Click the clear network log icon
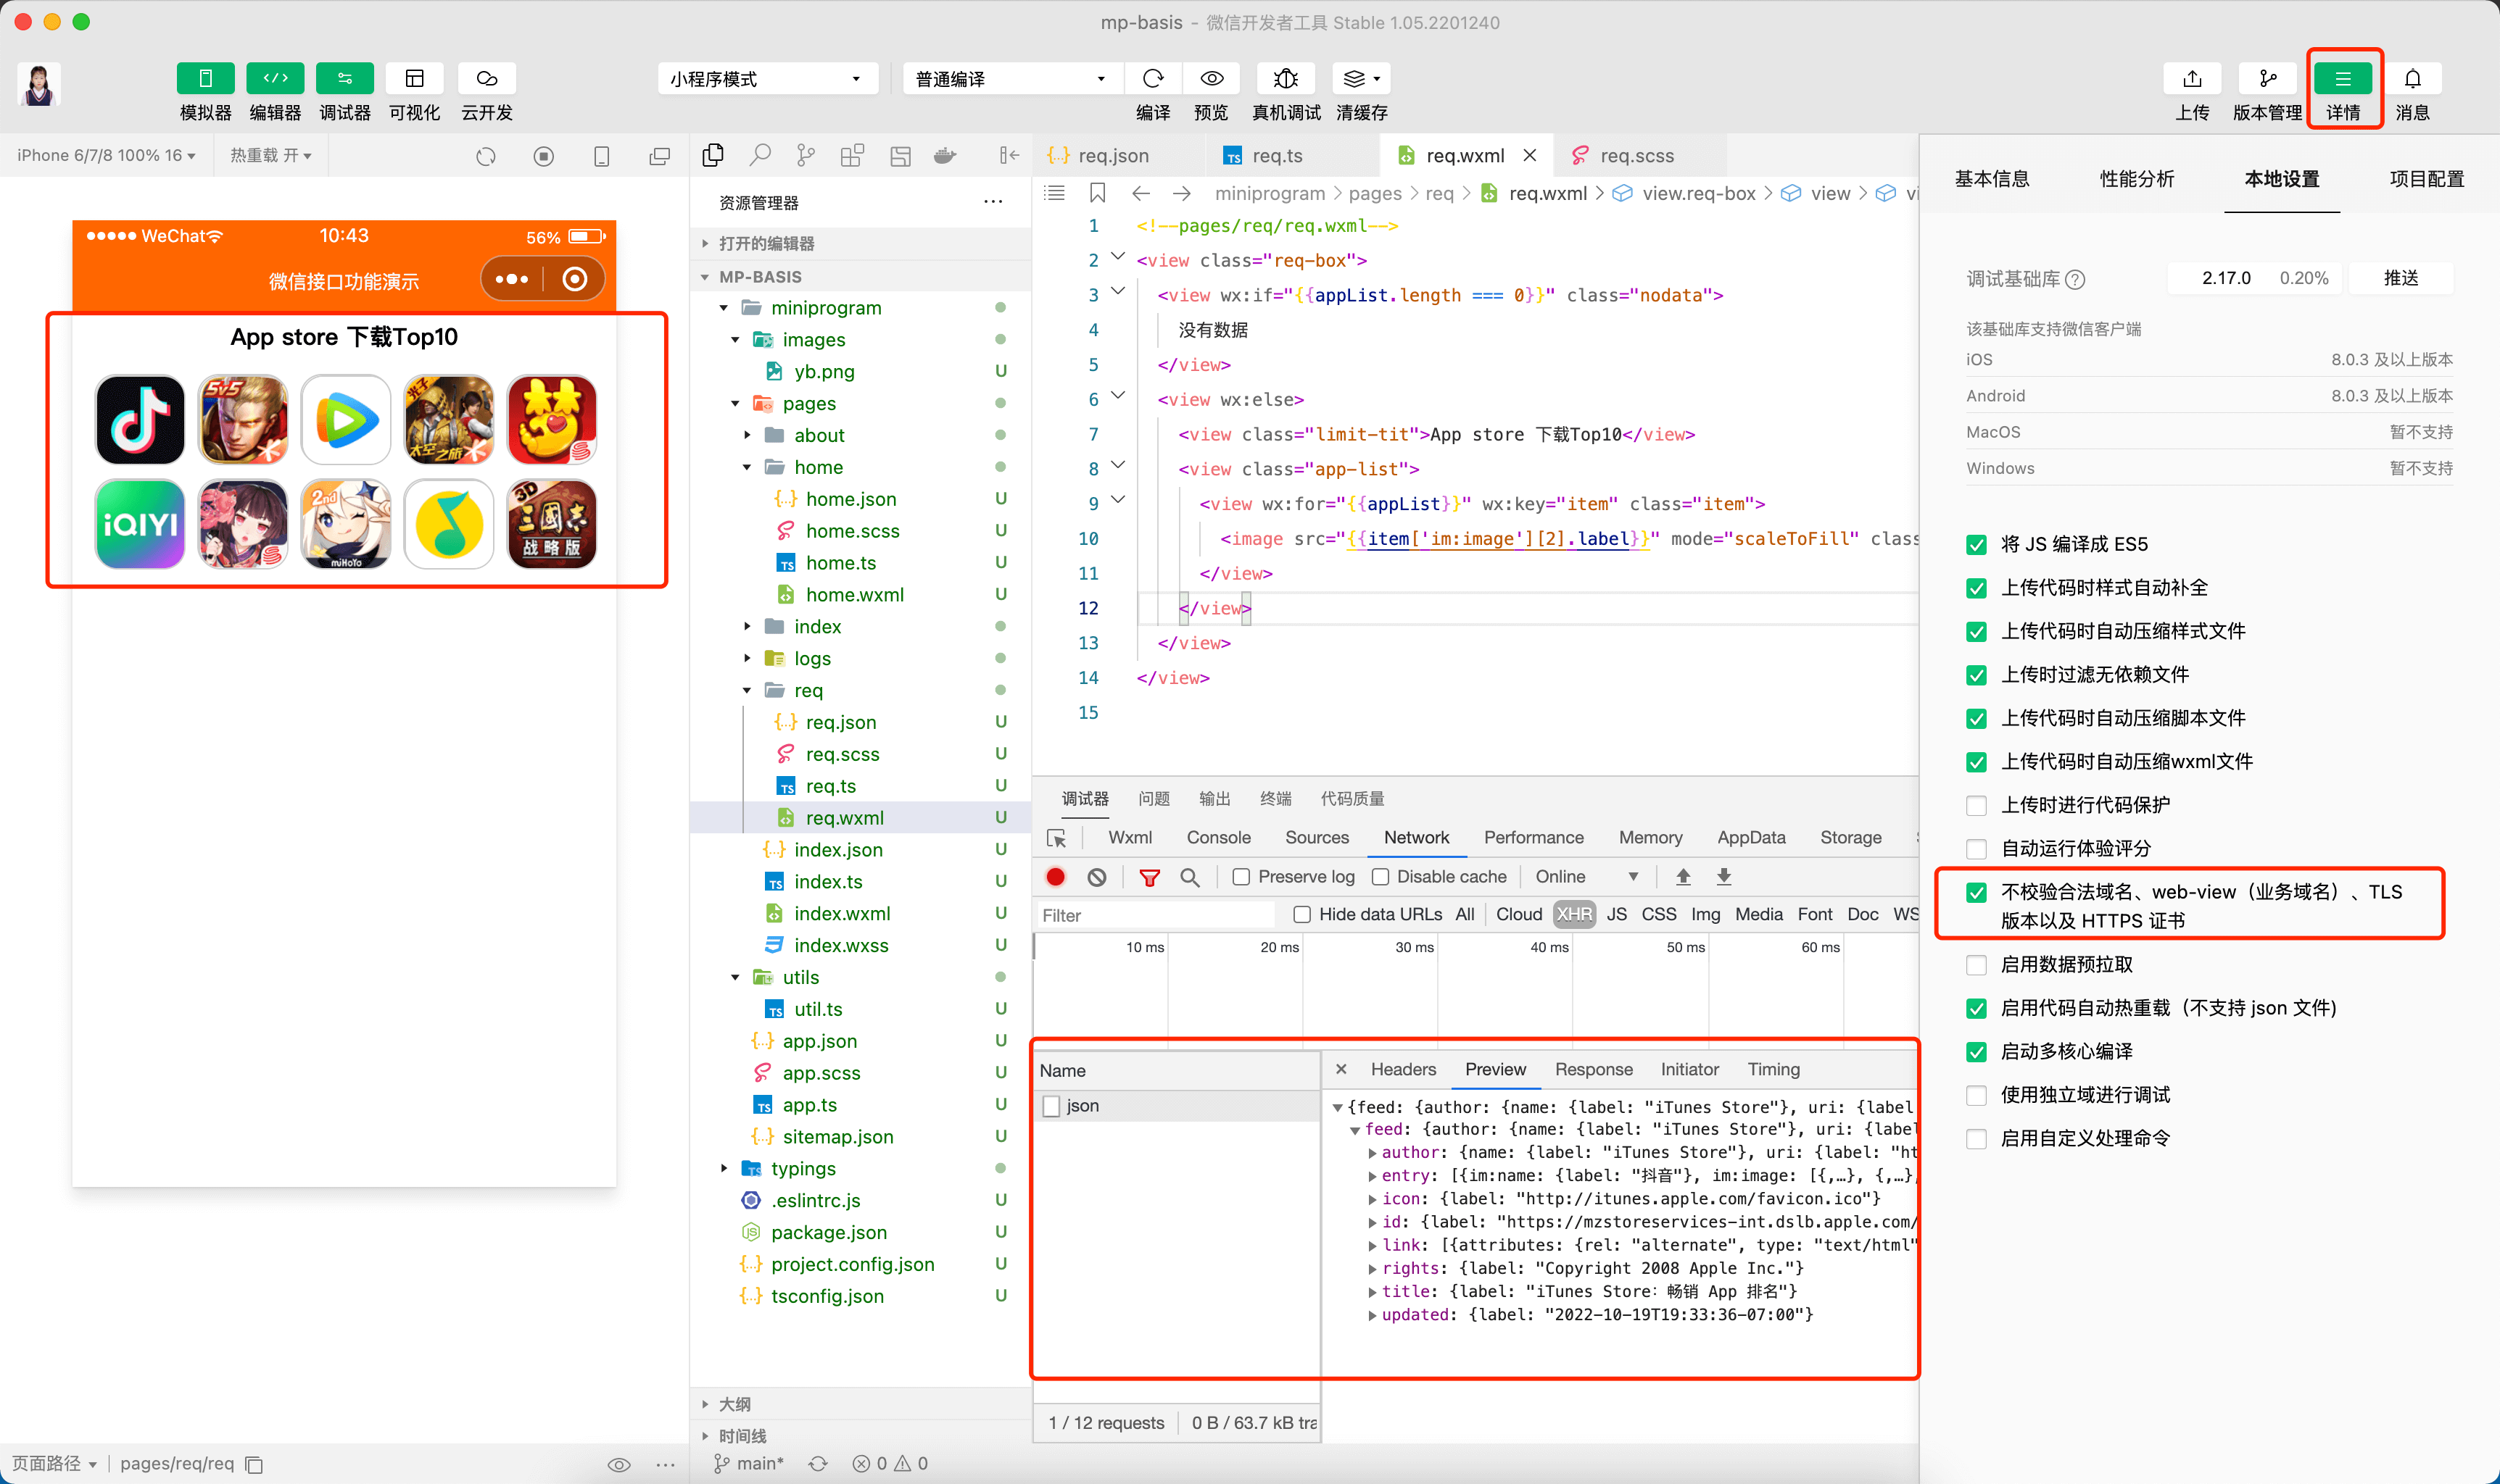The width and height of the screenshot is (2500, 1484). [1096, 877]
